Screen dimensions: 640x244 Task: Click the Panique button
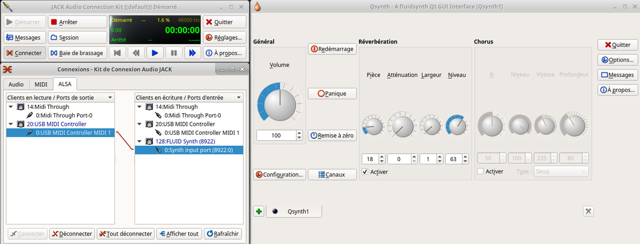point(332,93)
